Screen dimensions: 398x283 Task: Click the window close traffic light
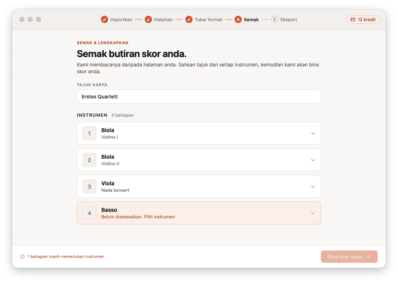[x=22, y=19]
